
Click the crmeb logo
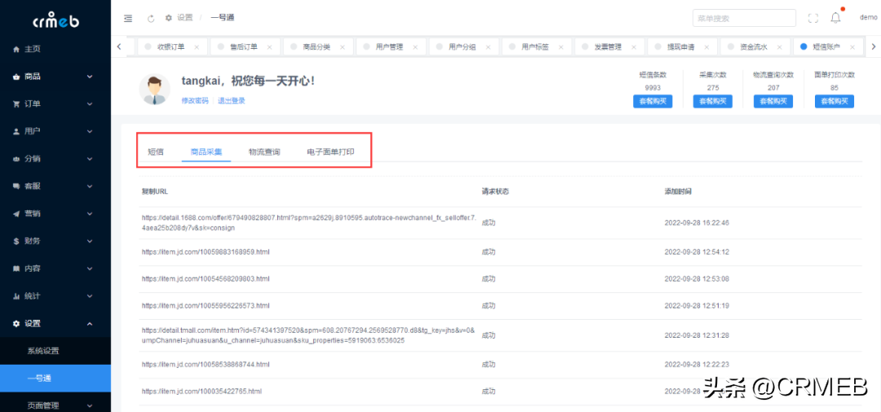(x=55, y=20)
